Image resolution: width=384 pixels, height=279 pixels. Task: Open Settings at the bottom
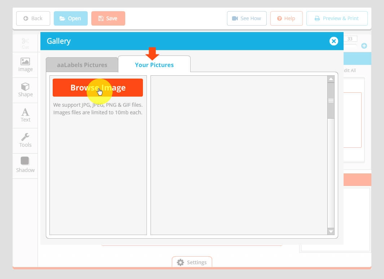coord(192,262)
